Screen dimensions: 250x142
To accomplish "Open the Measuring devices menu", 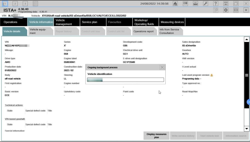I will coord(172,22).
